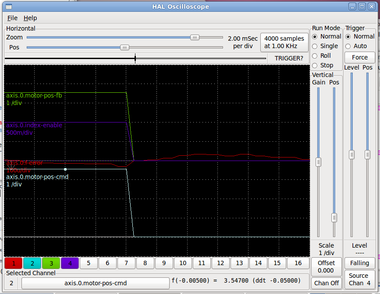The image size is (380, 294).
Task: Select Single run mode
Action: click(325, 46)
